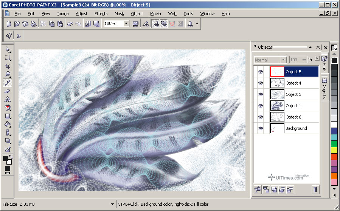Open the zoom level 100% dropdown
340x211 pixels.
tap(126, 23)
